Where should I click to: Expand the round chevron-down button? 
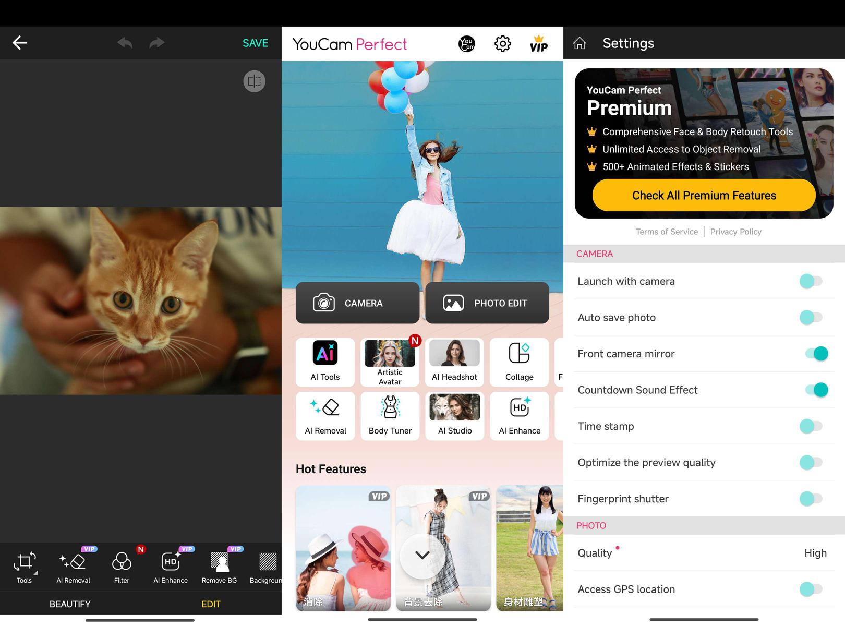coord(422,556)
